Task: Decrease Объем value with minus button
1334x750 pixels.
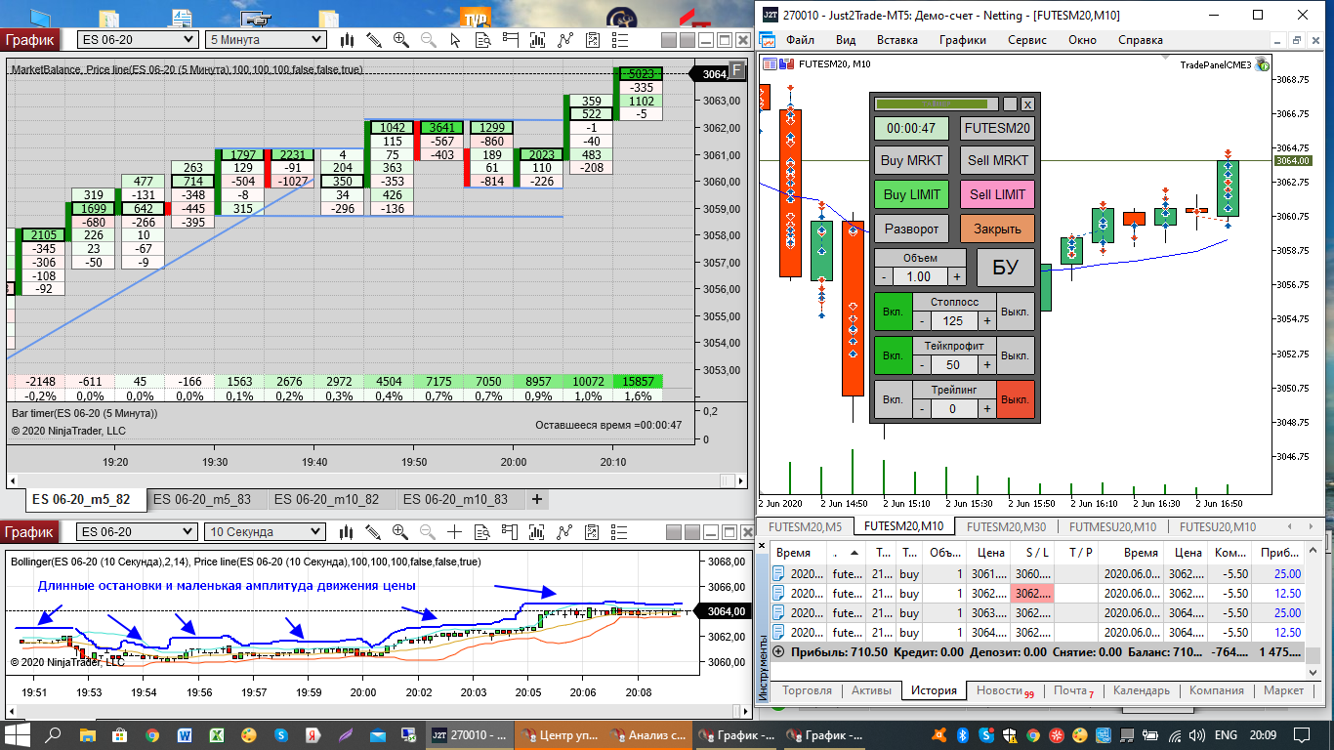Action: tap(883, 276)
